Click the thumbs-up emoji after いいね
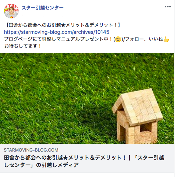 point(166,39)
